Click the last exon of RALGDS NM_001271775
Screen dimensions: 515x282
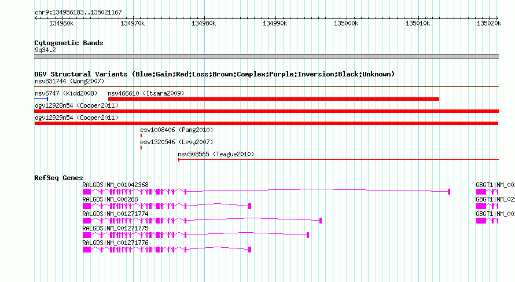[308, 235]
